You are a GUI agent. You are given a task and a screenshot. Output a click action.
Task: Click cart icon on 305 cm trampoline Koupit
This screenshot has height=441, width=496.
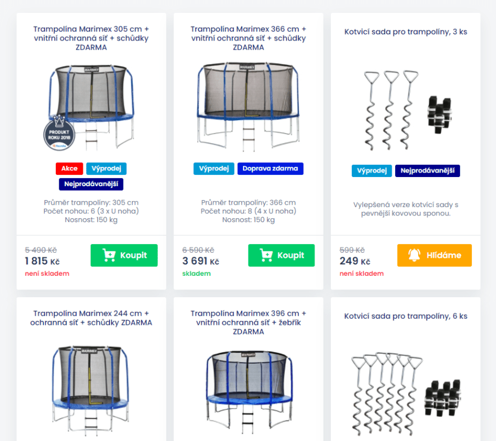click(x=109, y=255)
